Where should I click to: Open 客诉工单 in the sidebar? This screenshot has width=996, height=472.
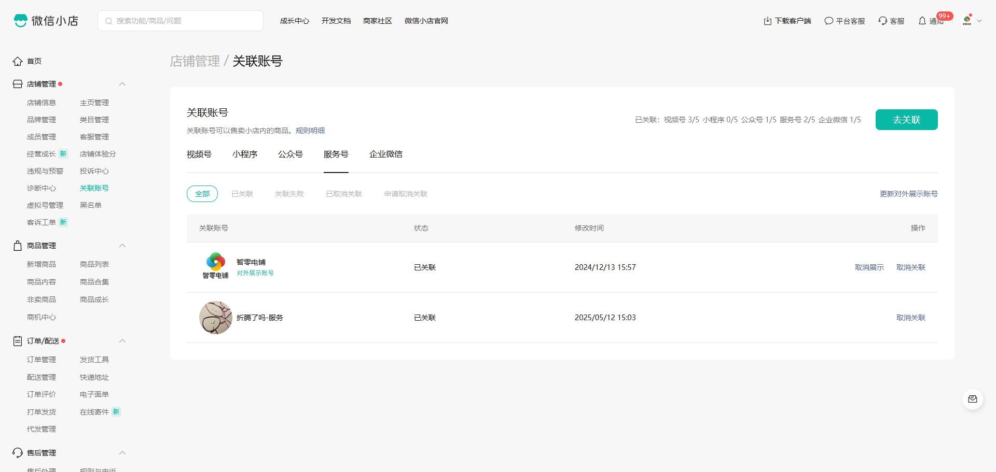pos(41,222)
